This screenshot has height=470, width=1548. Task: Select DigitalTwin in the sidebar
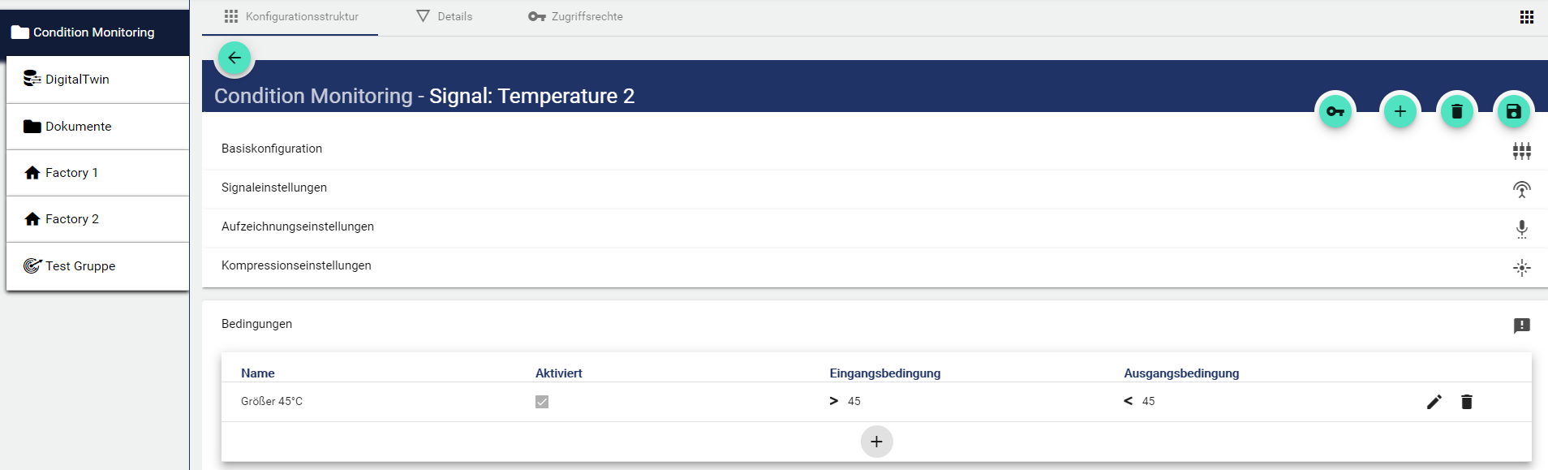click(x=77, y=80)
